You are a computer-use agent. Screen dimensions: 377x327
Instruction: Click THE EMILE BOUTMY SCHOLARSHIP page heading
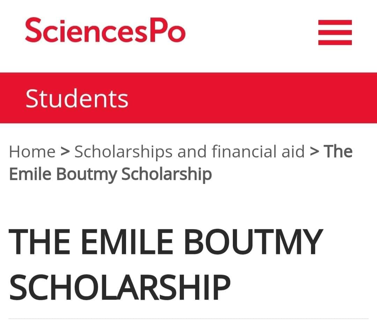tap(165, 264)
